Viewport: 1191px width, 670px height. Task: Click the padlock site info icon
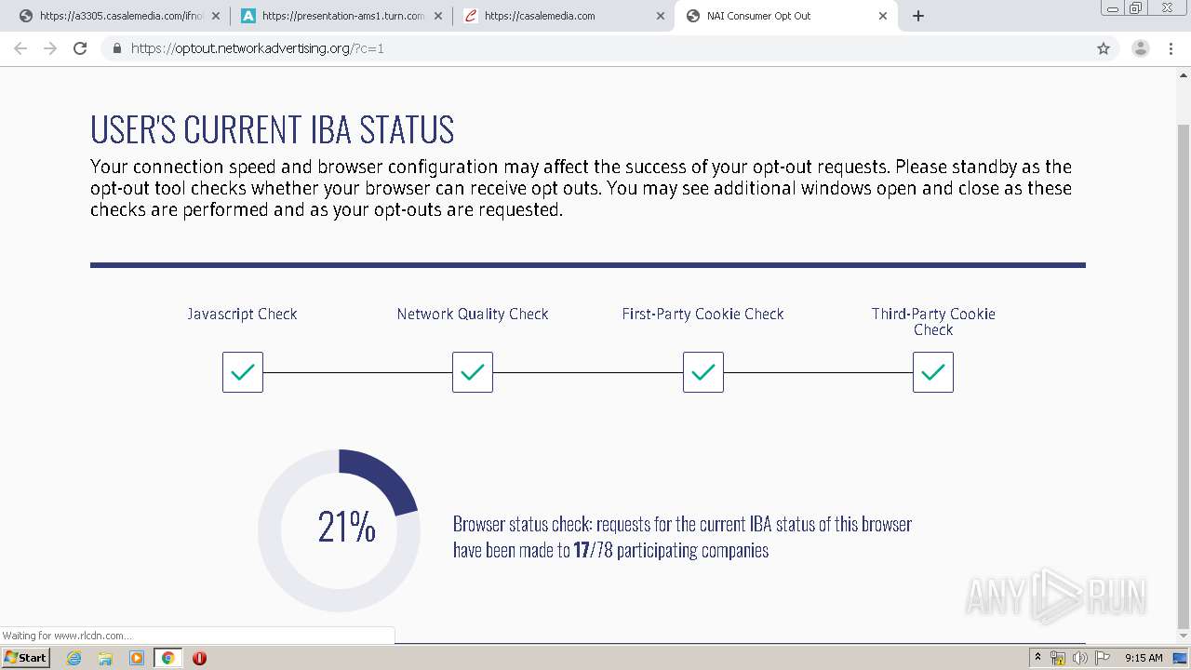coord(117,48)
